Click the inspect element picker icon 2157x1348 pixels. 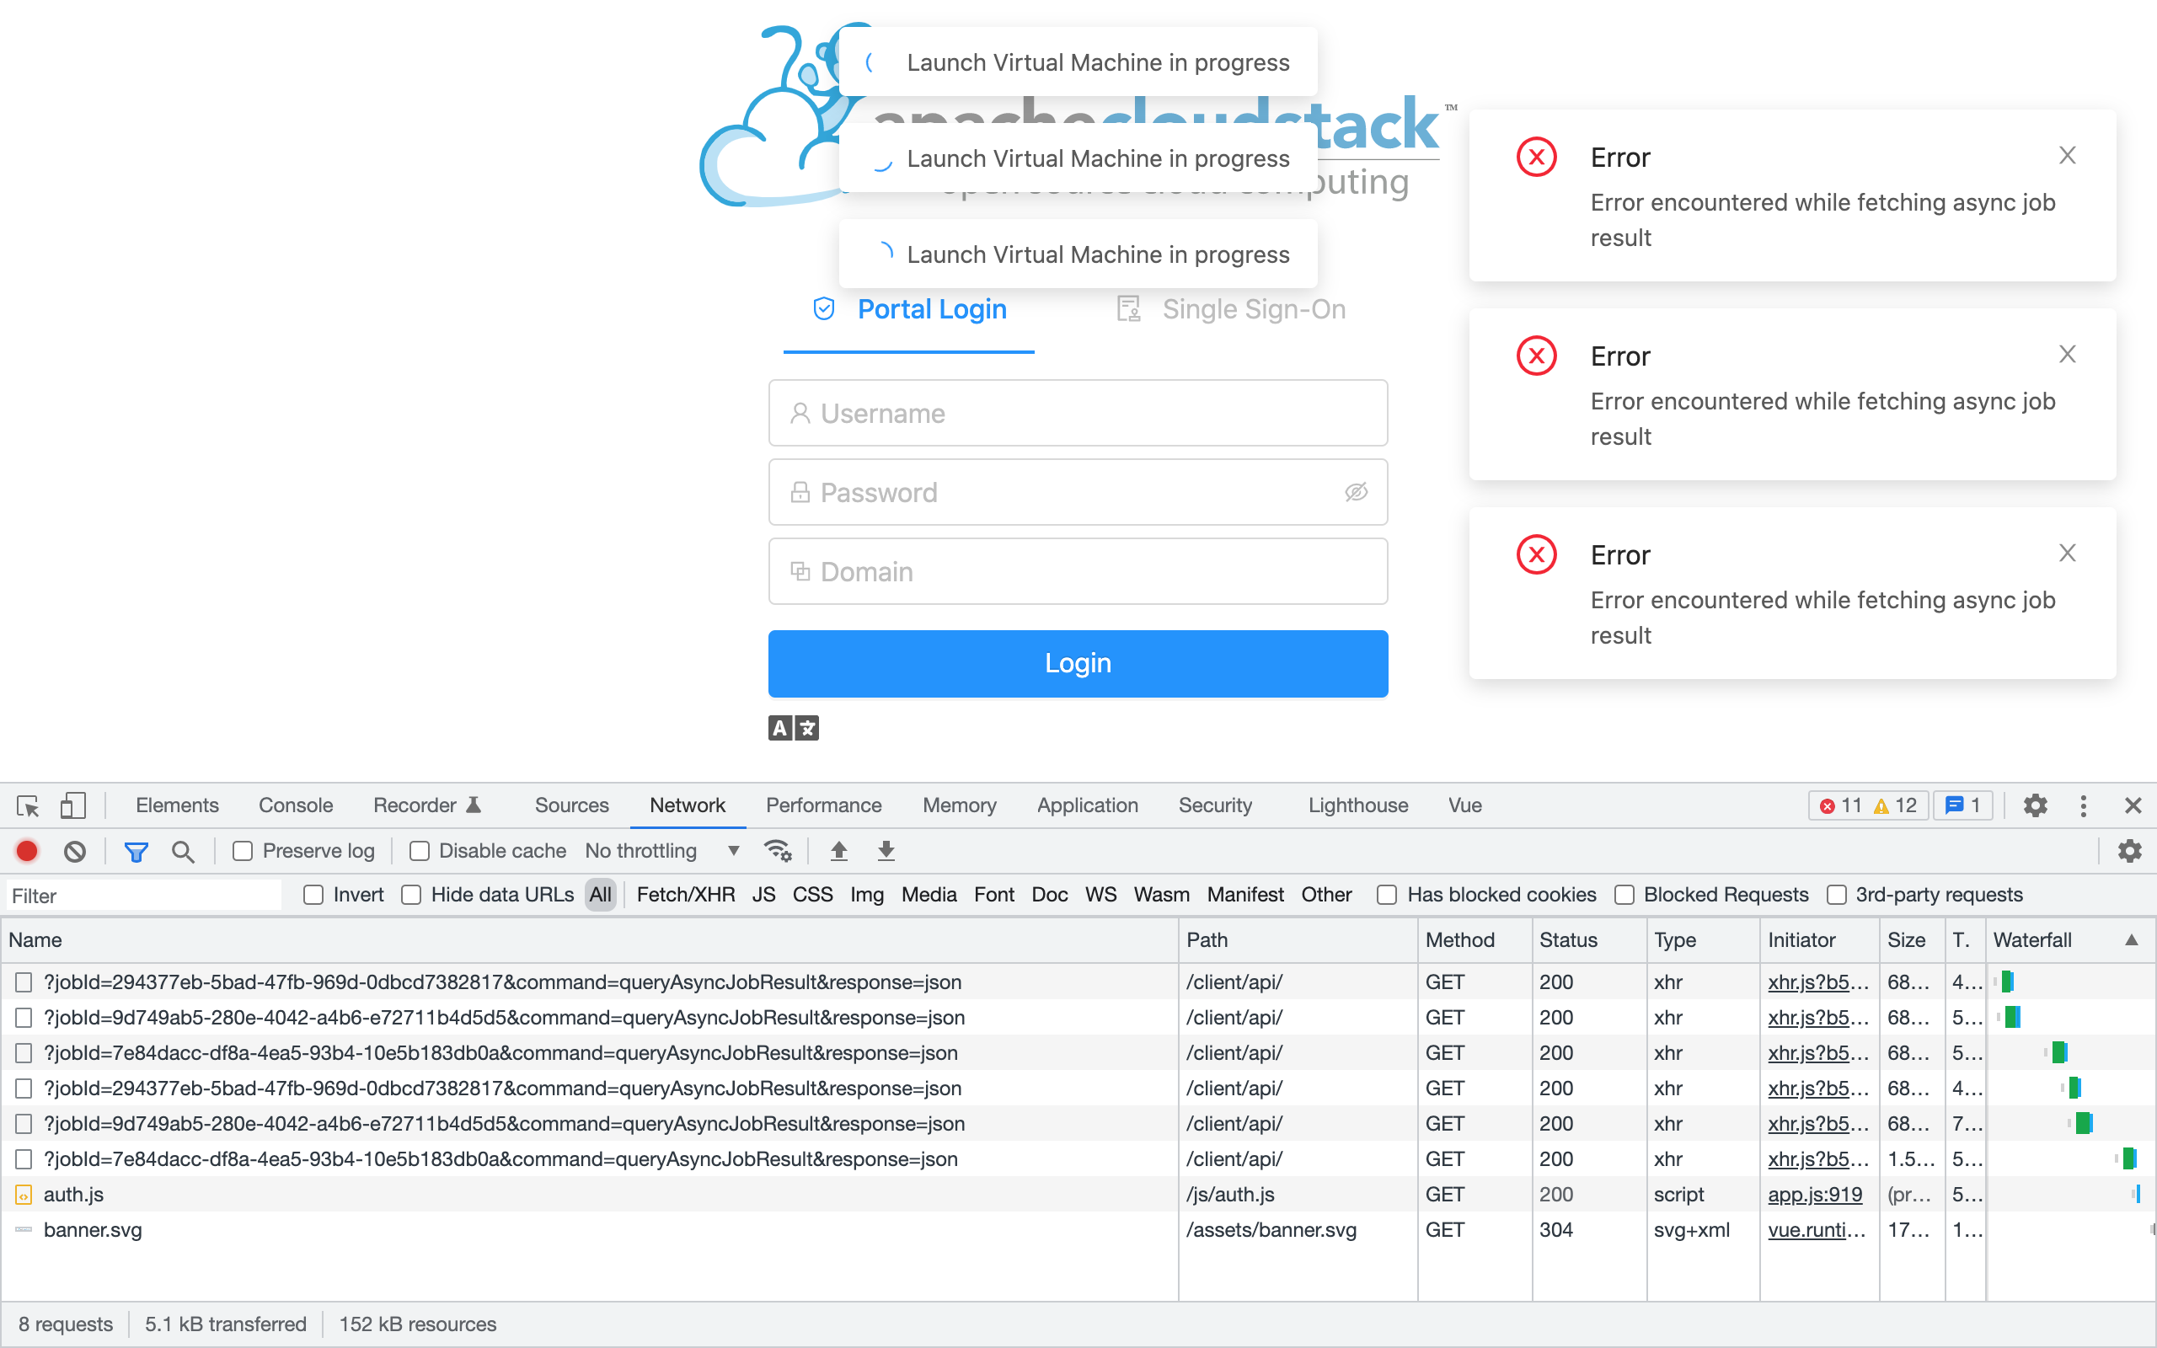(x=28, y=806)
